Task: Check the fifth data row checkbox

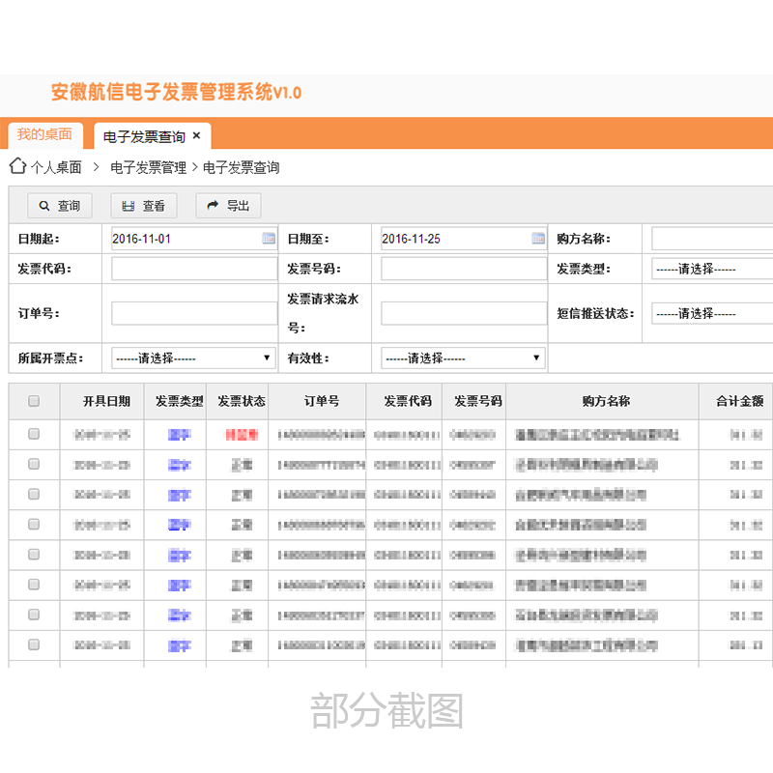Action: pos(34,555)
